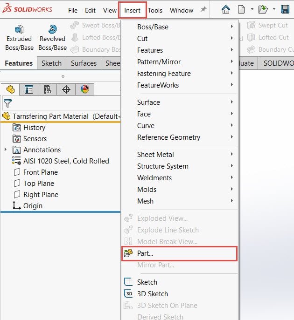Click the Part... icon in Insert menu

tap(128, 253)
